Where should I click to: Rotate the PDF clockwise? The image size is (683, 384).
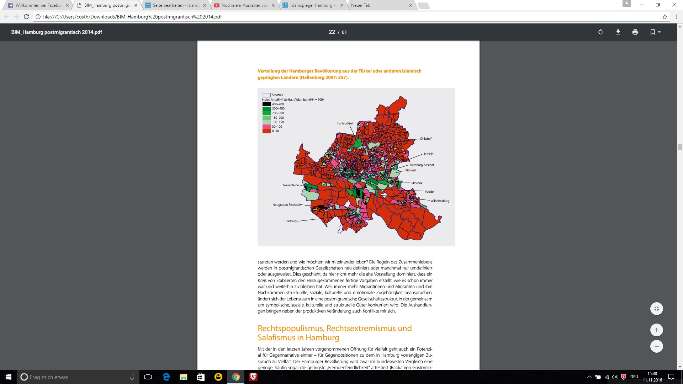pos(601,32)
